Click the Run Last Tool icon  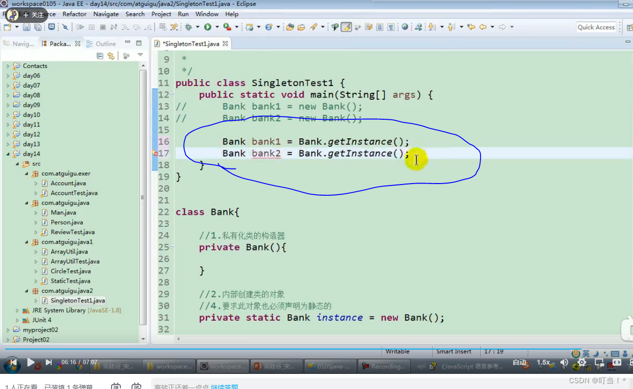[x=227, y=27]
